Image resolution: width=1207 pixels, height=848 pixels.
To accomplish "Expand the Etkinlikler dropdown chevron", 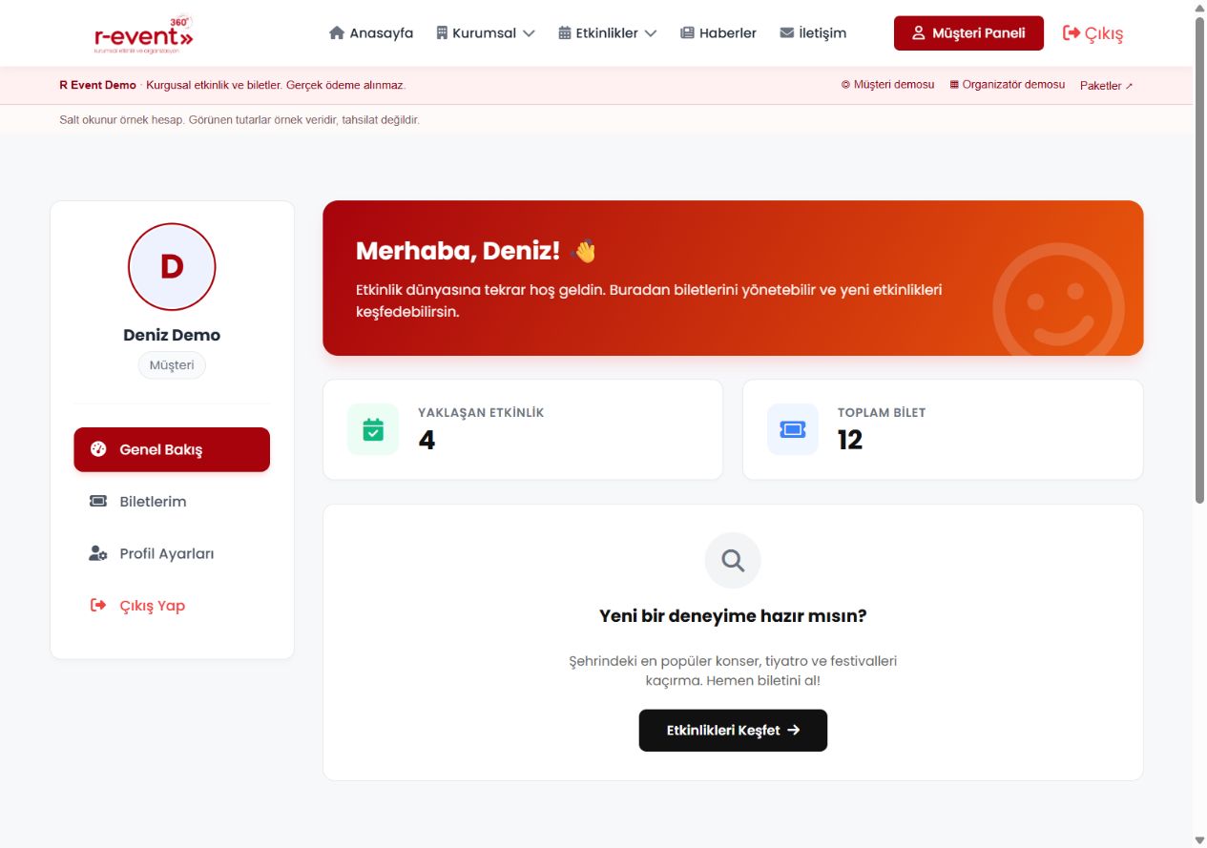I will (651, 33).
